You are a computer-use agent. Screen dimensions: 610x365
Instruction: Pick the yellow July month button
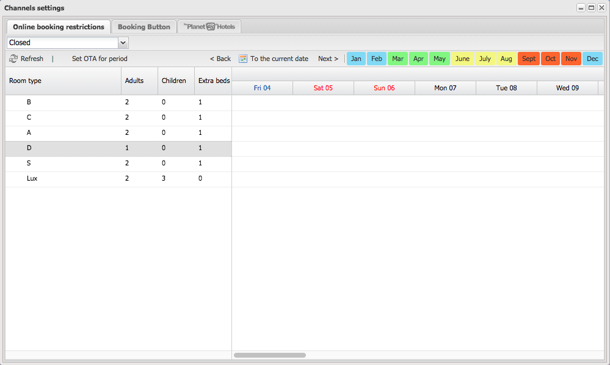pos(485,59)
